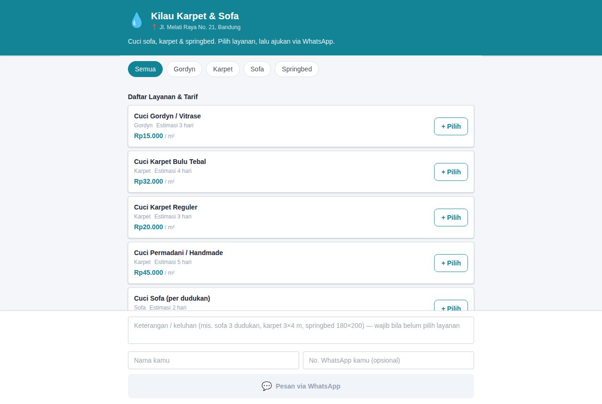The height and width of the screenshot is (404, 602).
Task: Click the Nama kamu input field
Action: [x=214, y=360]
